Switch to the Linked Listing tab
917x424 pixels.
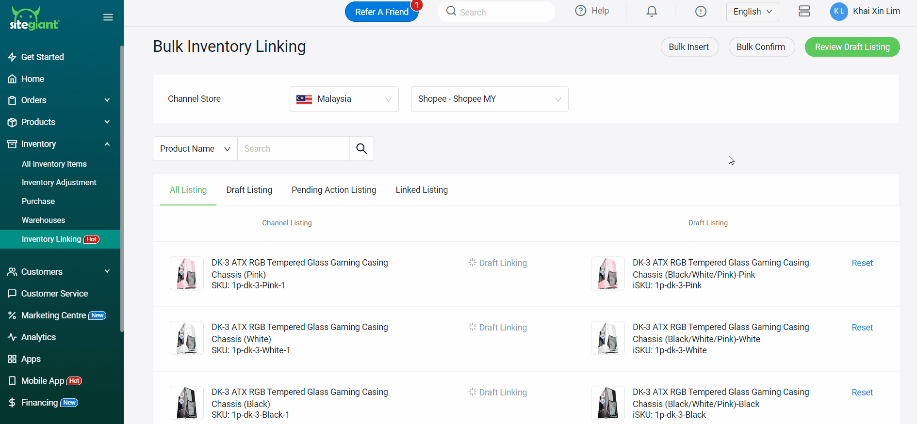[421, 190]
